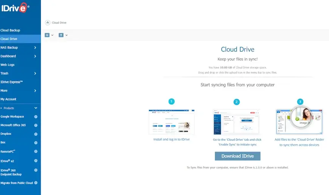
Task: Open help icon for Box
Action: tap(36, 143)
